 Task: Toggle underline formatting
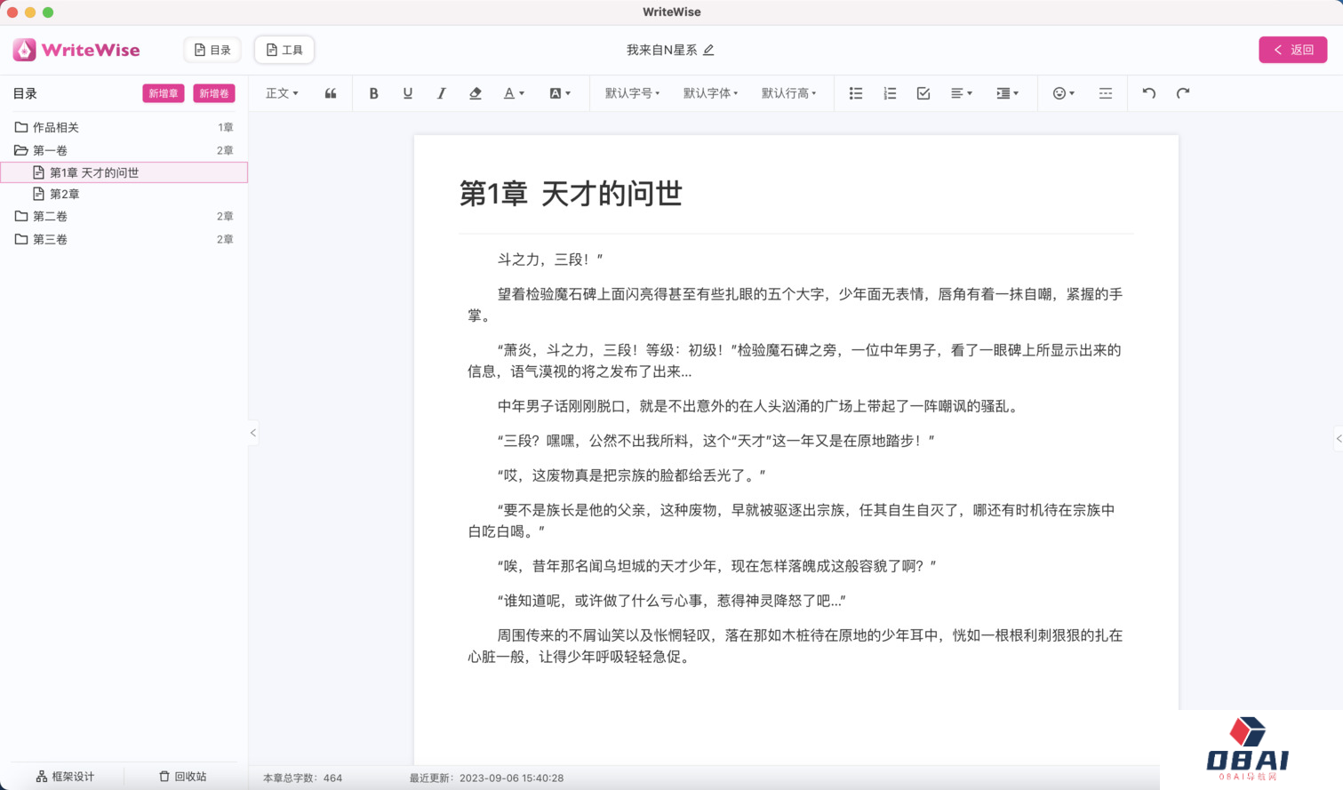407,93
